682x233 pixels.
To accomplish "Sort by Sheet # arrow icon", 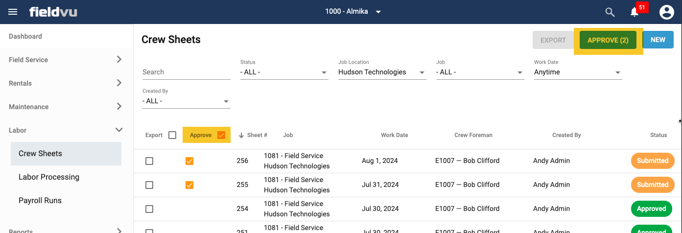I will point(241,135).
